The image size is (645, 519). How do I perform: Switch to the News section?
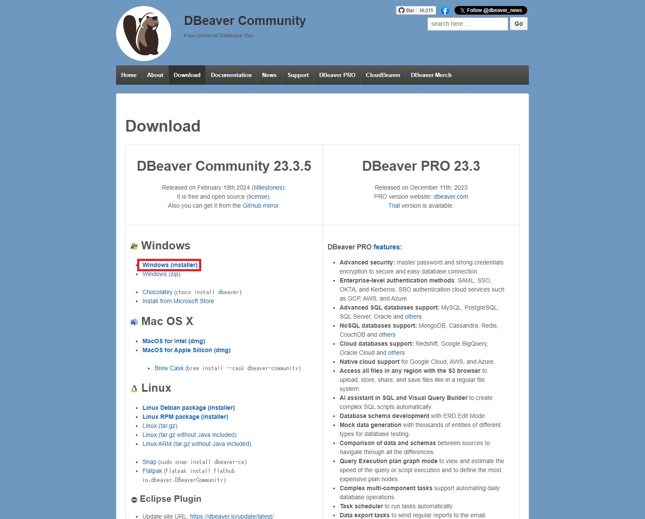tap(269, 75)
